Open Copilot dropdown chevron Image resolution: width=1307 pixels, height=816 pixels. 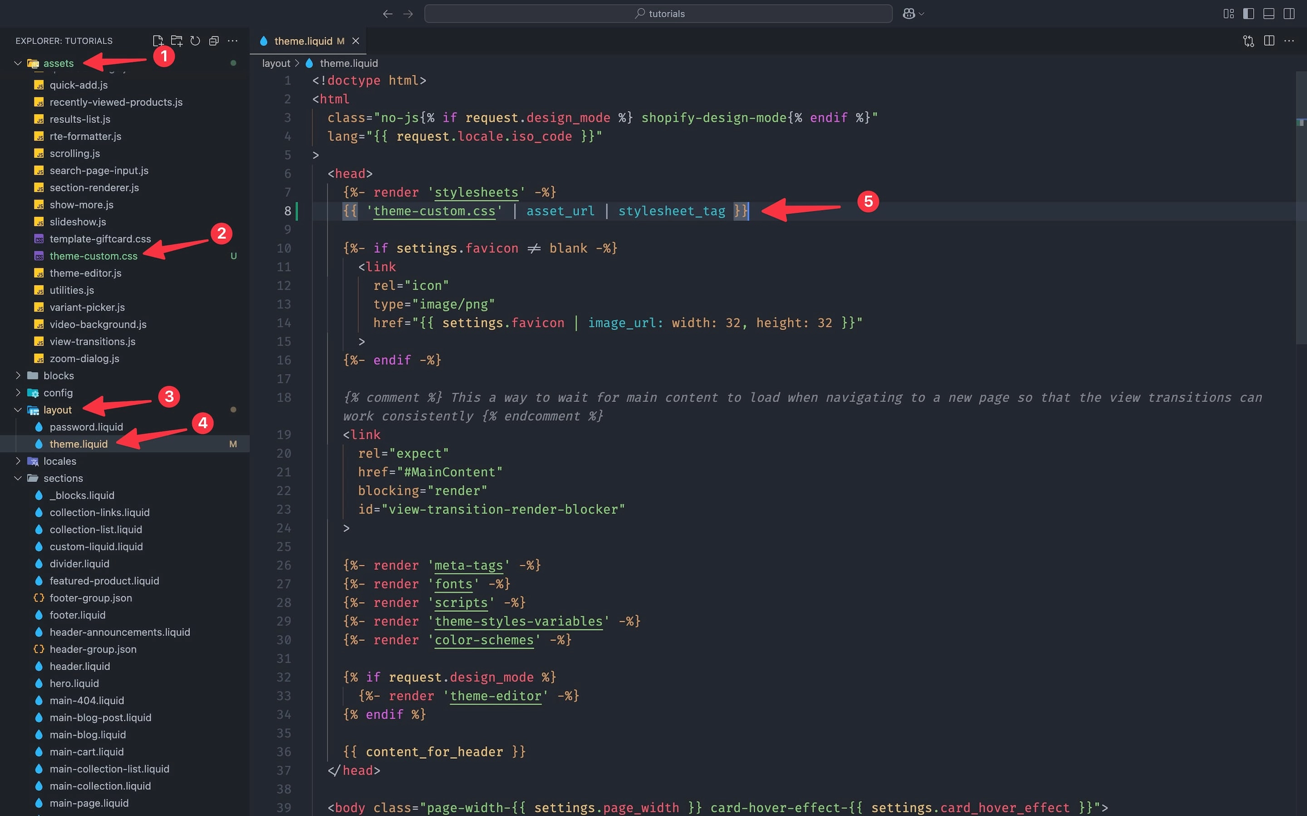[921, 14]
